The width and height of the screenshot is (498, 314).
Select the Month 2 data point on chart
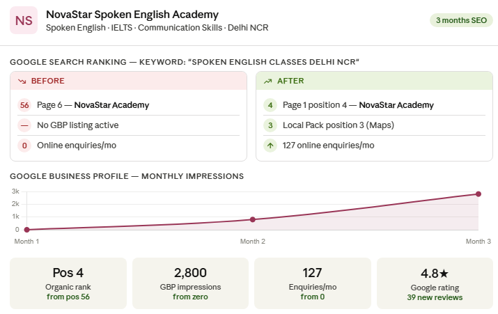pyautogui.click(x=253, y=219)
